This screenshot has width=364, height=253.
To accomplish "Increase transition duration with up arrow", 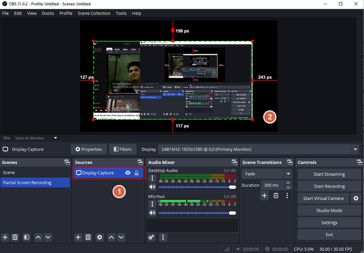I will [288, 183].
